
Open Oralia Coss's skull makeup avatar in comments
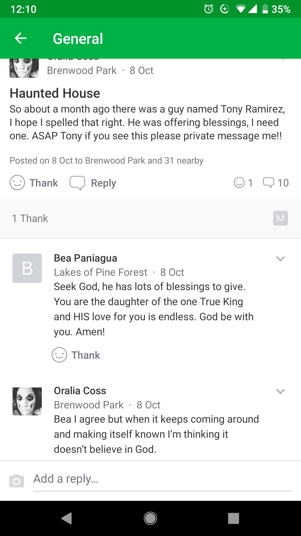click(27, 401)
